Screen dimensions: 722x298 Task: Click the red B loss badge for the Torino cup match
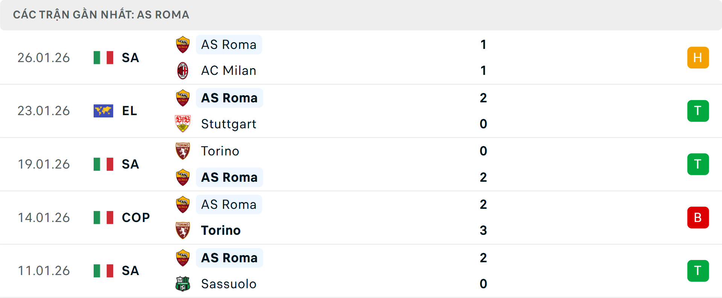(x=698, y=217)
